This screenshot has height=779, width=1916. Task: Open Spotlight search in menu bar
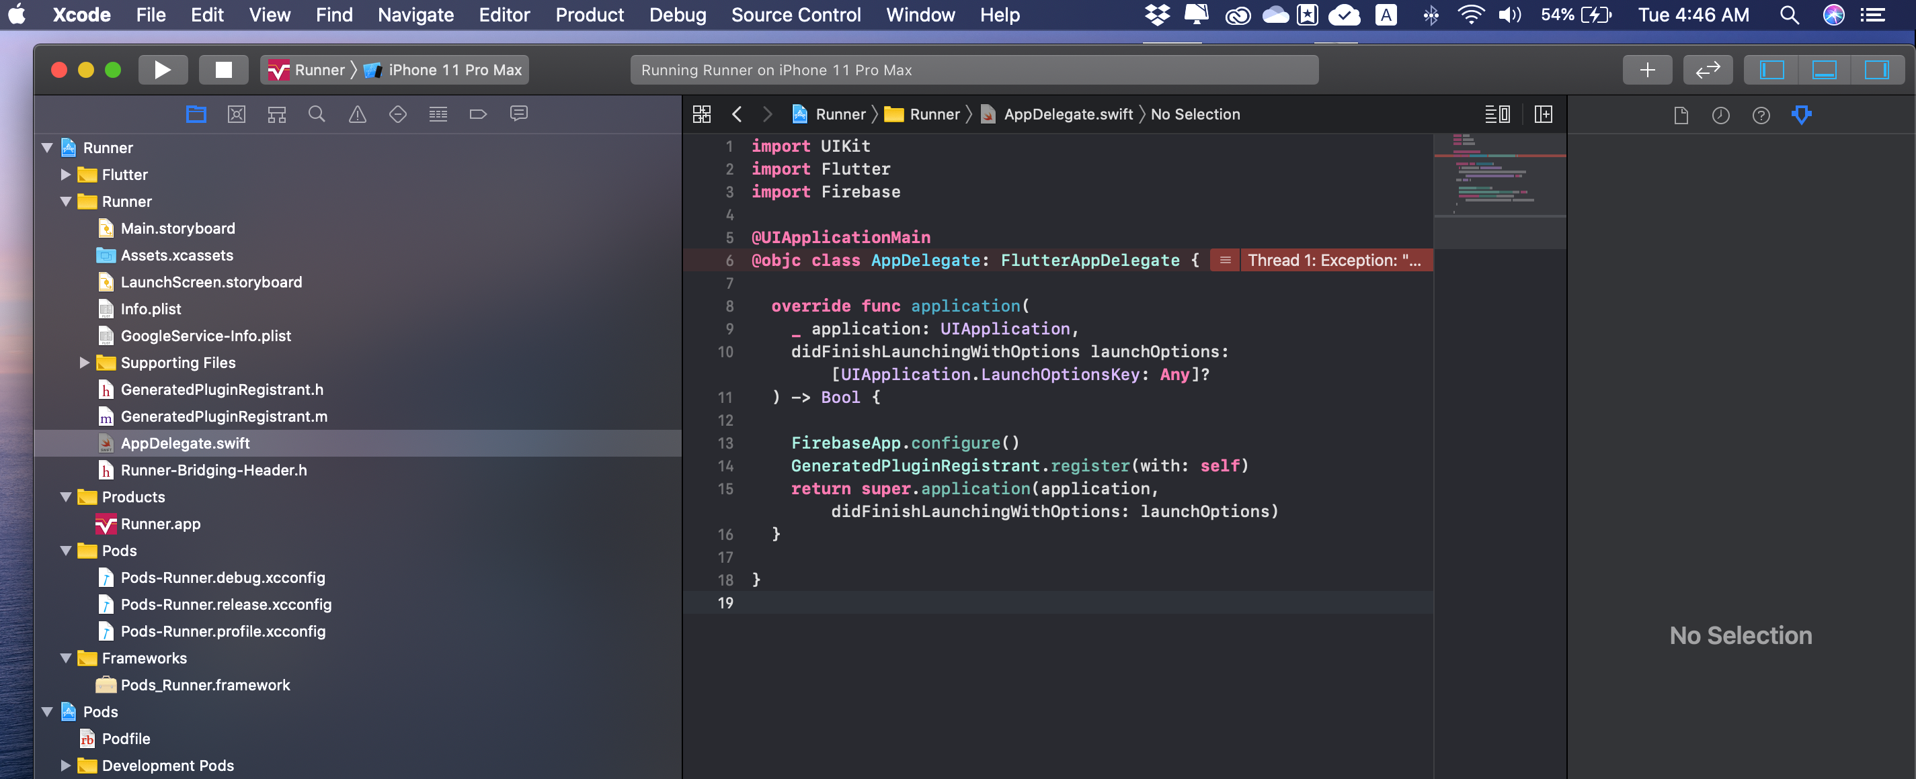pos(1790,15)
